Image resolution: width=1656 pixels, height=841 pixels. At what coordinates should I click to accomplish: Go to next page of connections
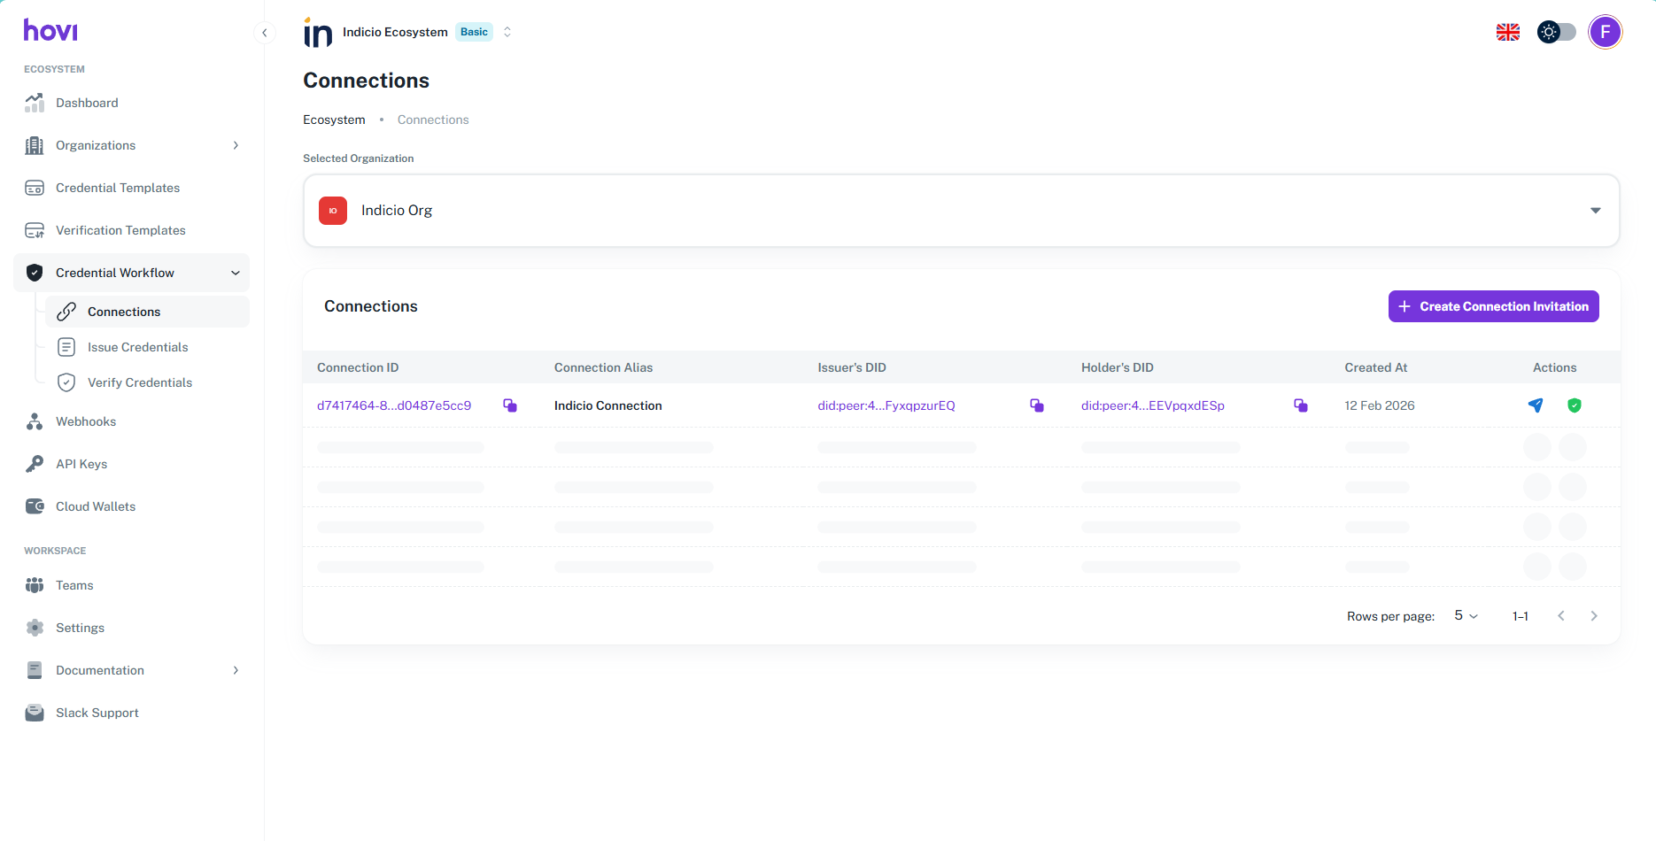1593,616
